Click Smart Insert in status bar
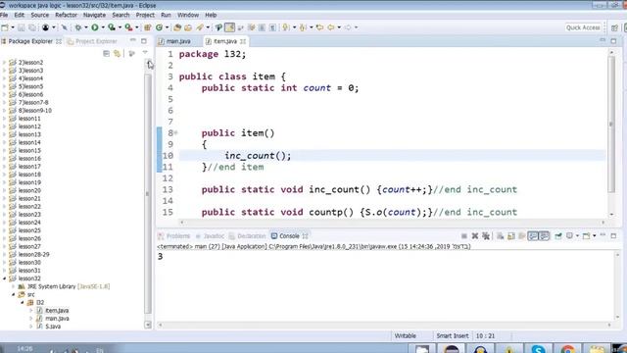 tap(453, 335)
